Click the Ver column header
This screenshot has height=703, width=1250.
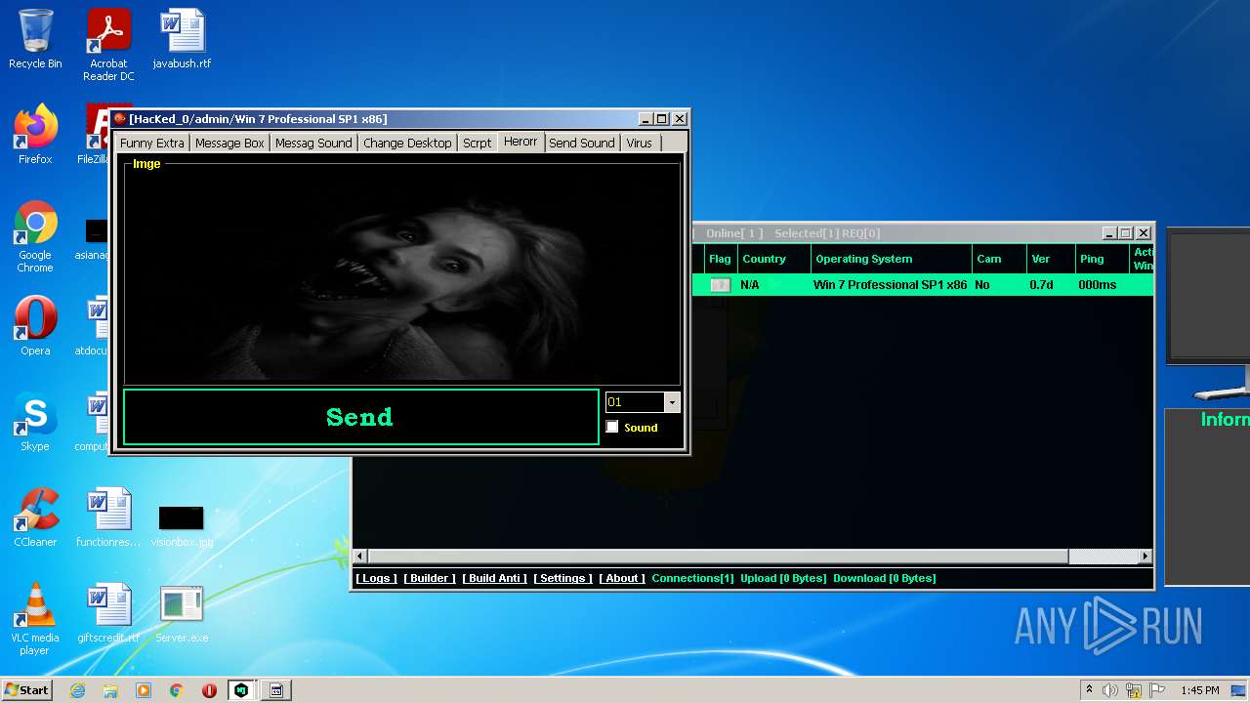pyautogui.click(x=1050, y=259)
